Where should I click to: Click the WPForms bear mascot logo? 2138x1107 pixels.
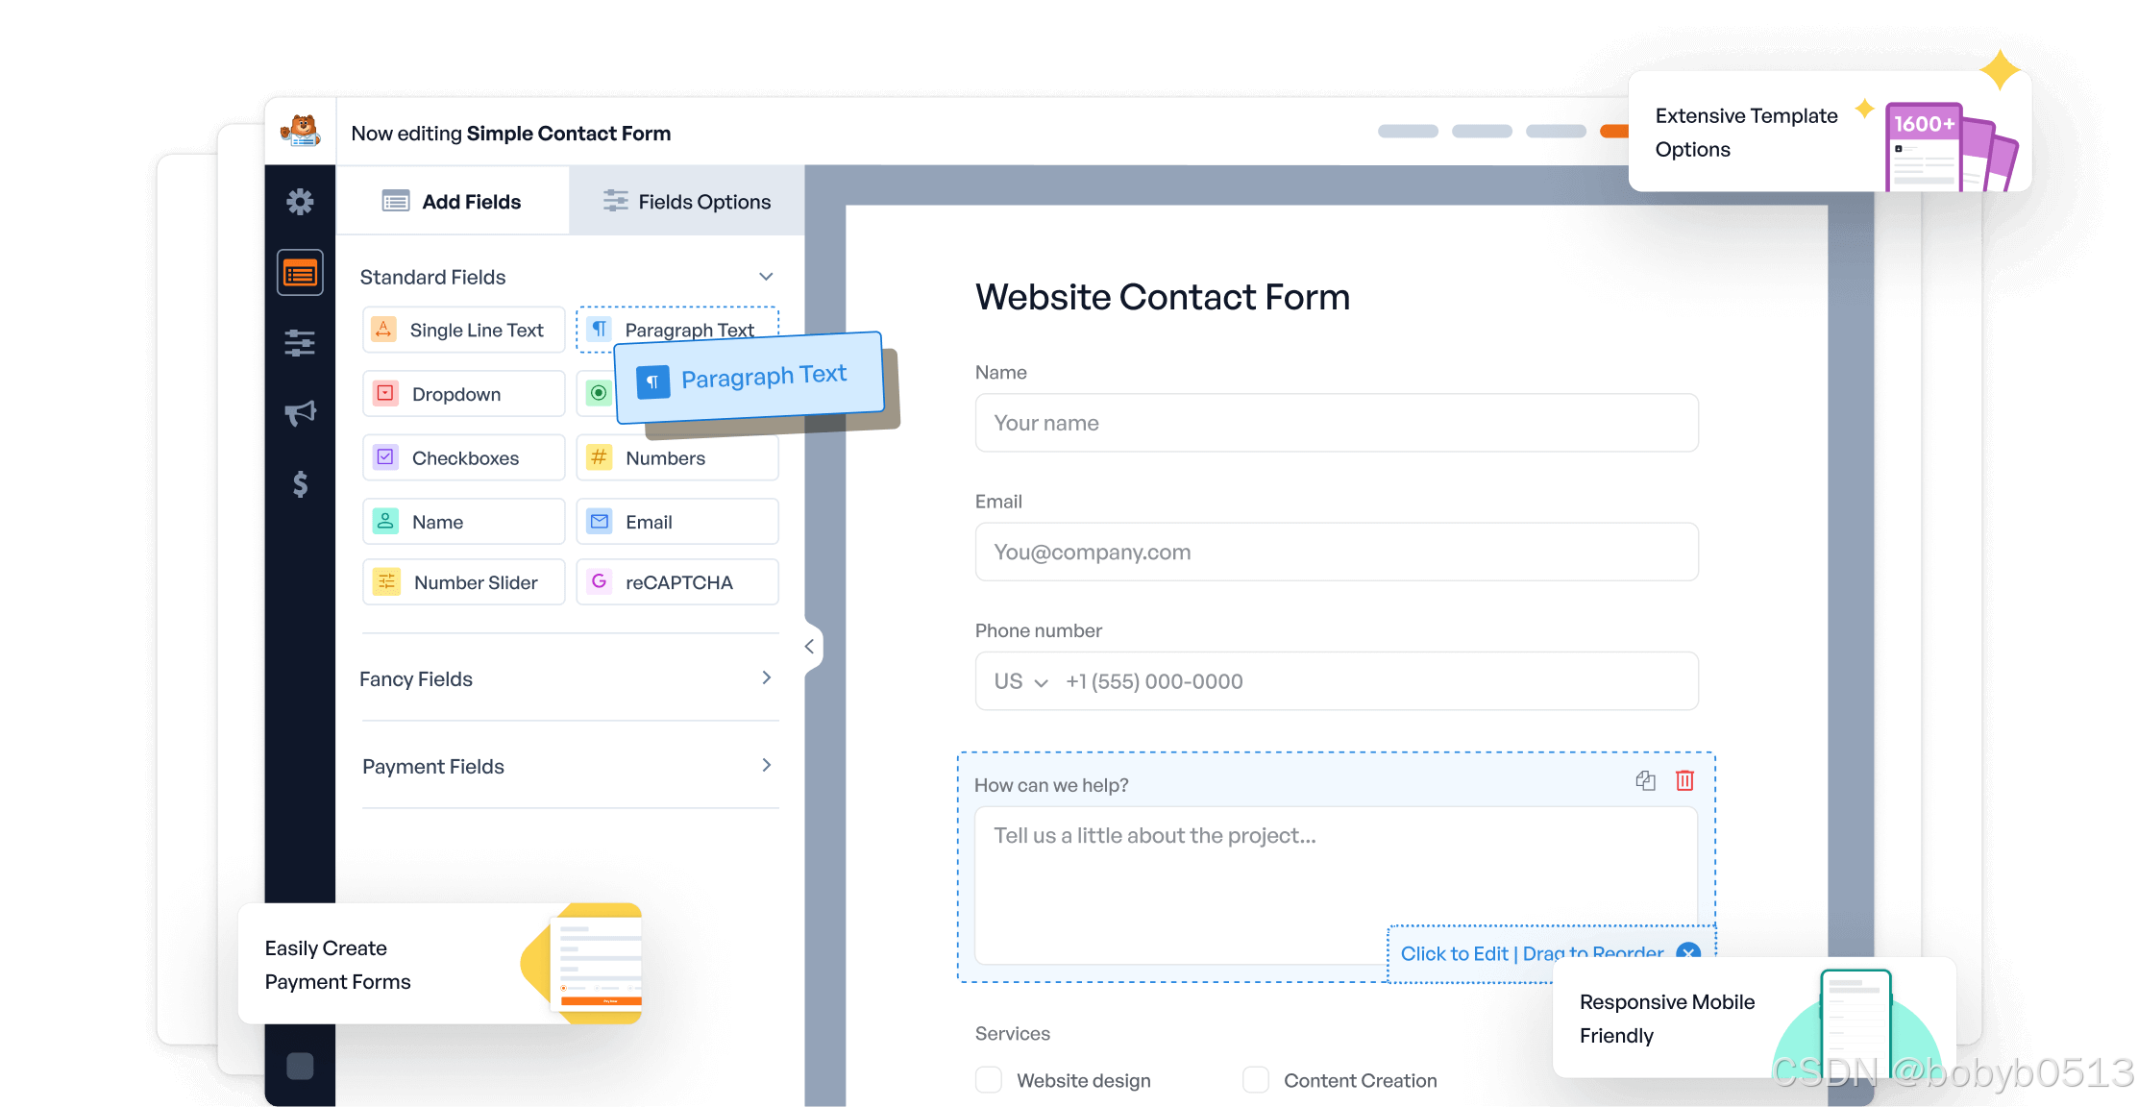pos(301,131)
